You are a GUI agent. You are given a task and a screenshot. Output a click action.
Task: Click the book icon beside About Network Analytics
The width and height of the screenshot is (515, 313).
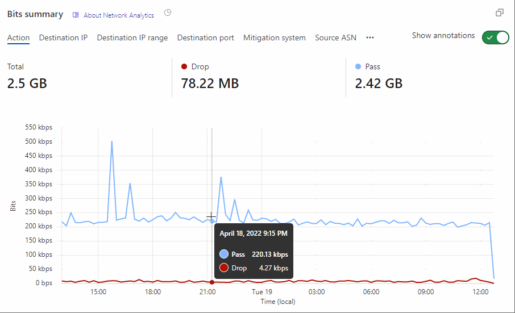(x=76, y=15)
